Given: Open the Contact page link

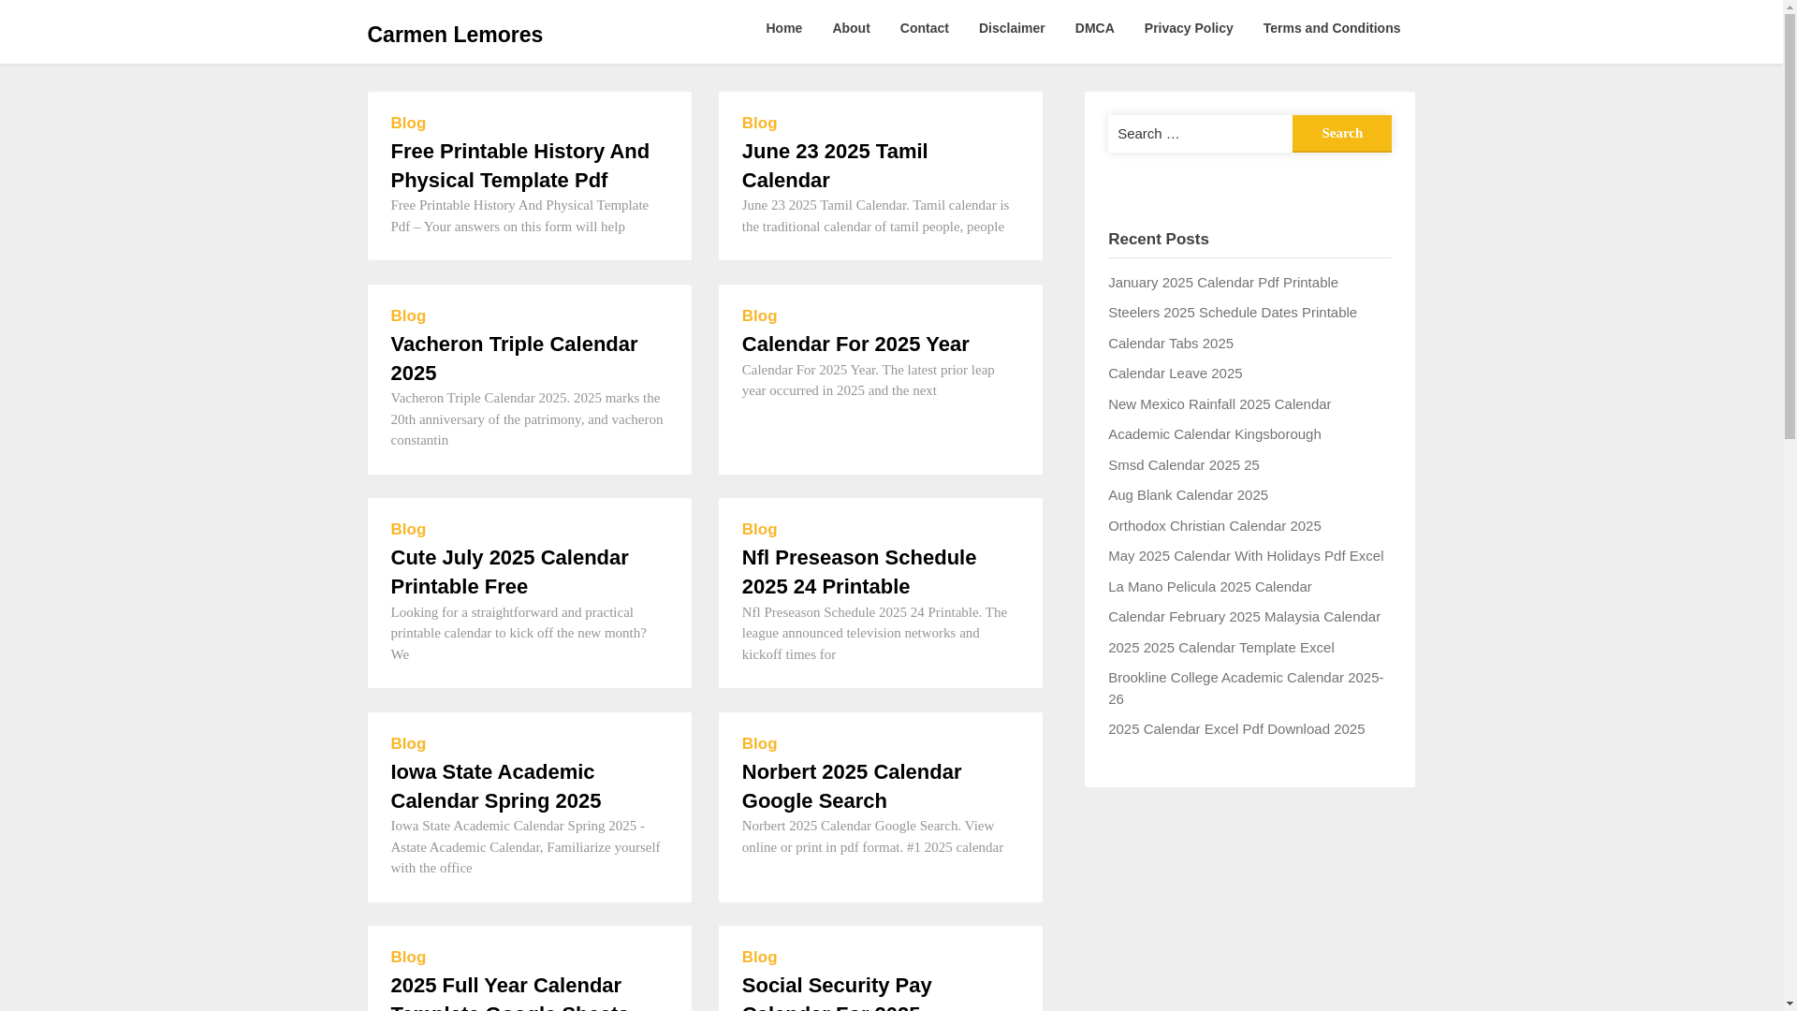Looking at the screenshot, I should point(924,28).
